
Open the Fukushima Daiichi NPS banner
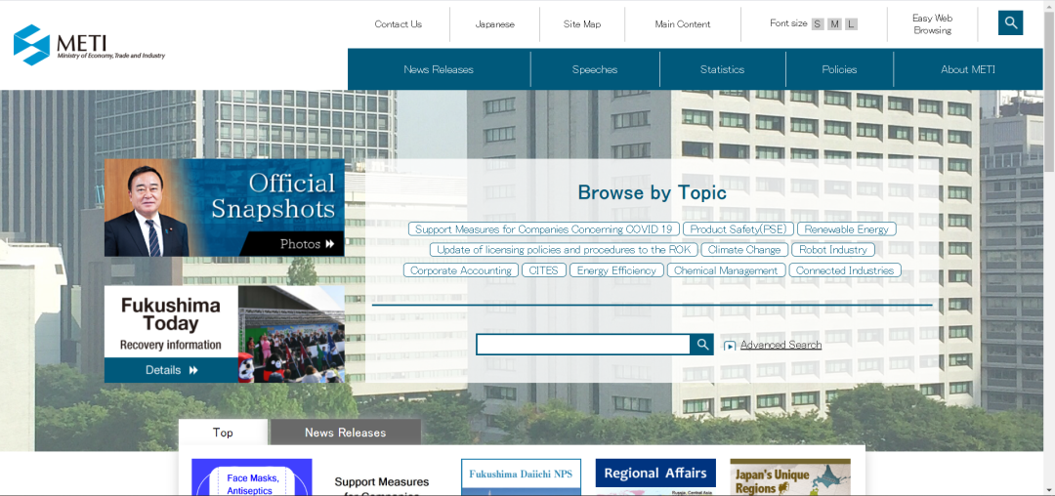click(521, 477)
